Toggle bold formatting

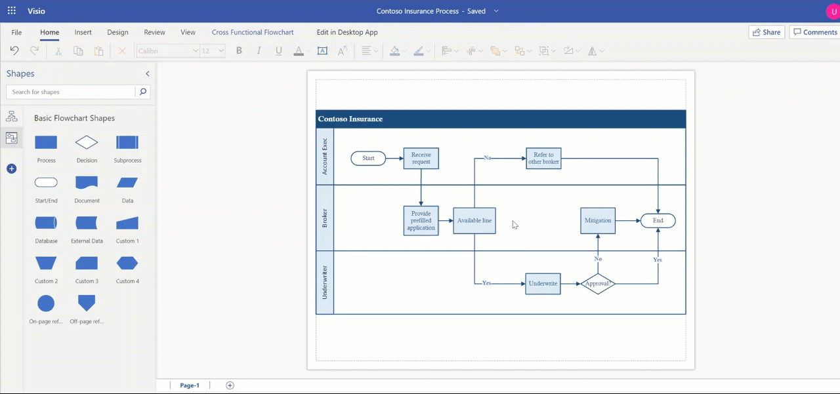pyautogui.click(x=239, y=50)
